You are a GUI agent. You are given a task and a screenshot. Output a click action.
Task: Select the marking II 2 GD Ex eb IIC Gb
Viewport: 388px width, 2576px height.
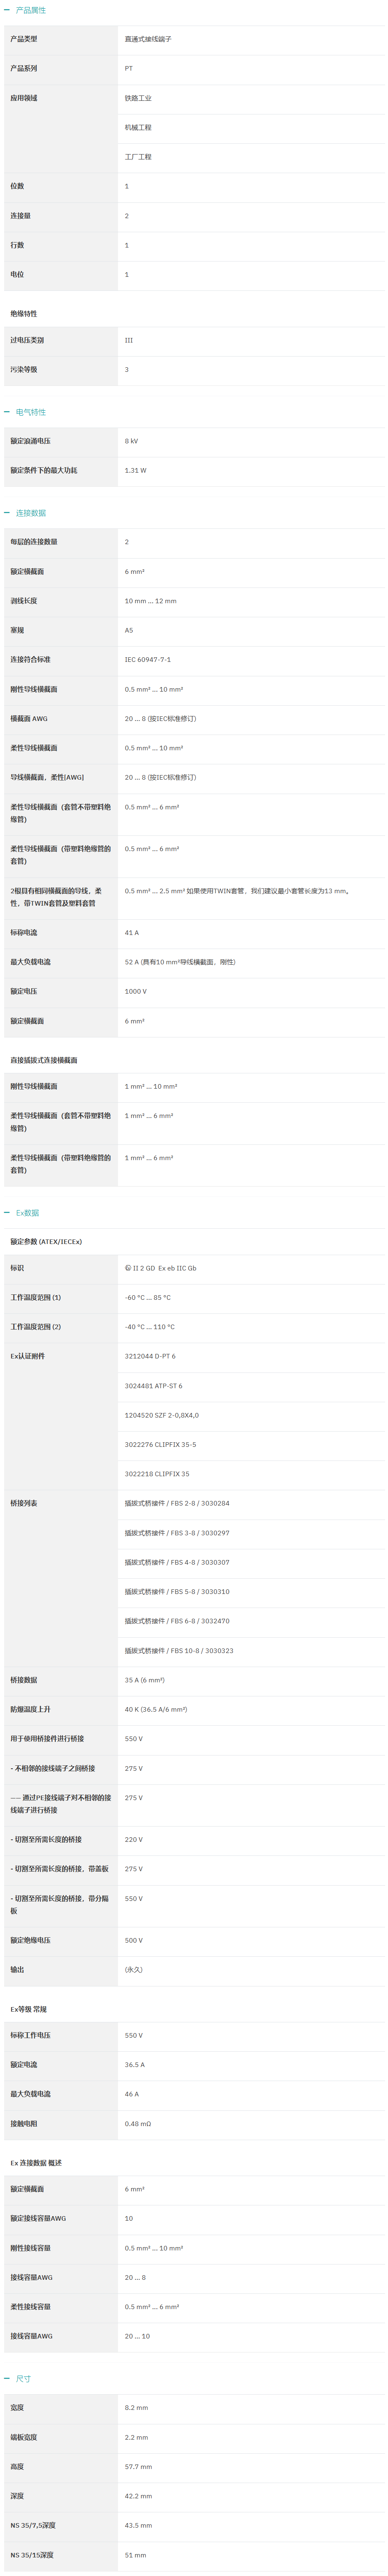coord(160,1268)
